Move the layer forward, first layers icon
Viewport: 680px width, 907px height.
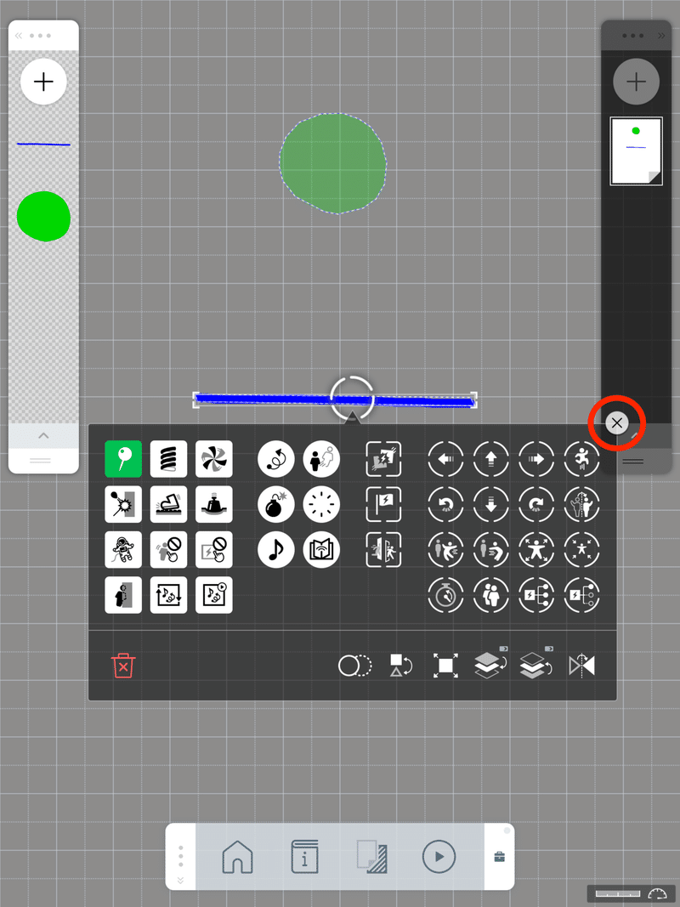pyautogui.click(x=490, y=664)
